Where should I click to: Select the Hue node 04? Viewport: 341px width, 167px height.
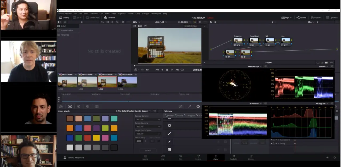coord(285,41)
